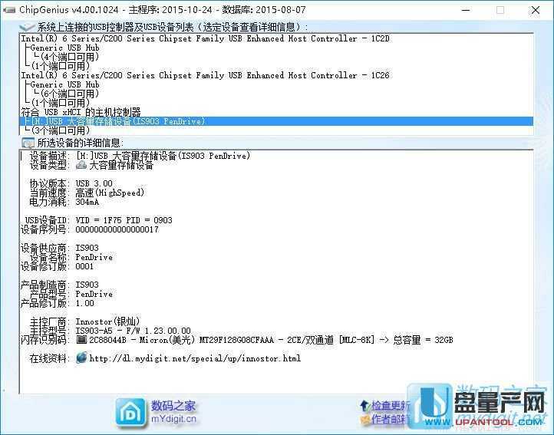Image resolution: width=554 pixels, height=435 pixels.
Task: Click the device description line in details
Action: point(140,156)
